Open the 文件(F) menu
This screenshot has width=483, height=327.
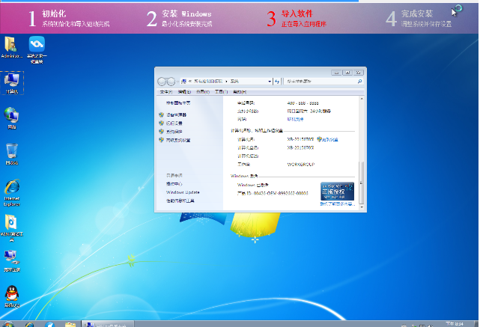coord(166,91)
